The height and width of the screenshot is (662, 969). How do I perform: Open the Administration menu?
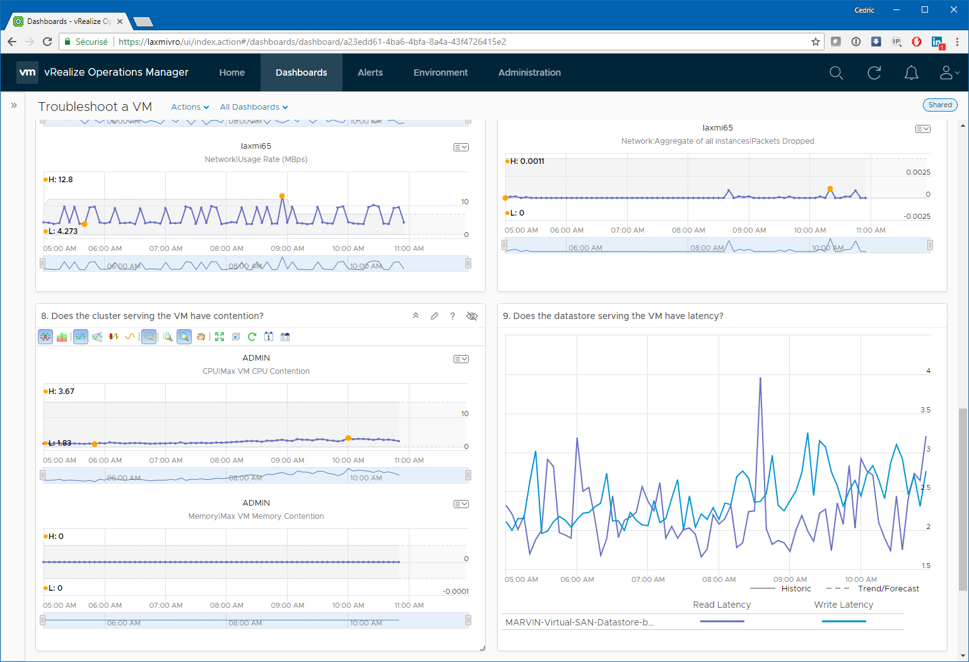tap(529, 73)
